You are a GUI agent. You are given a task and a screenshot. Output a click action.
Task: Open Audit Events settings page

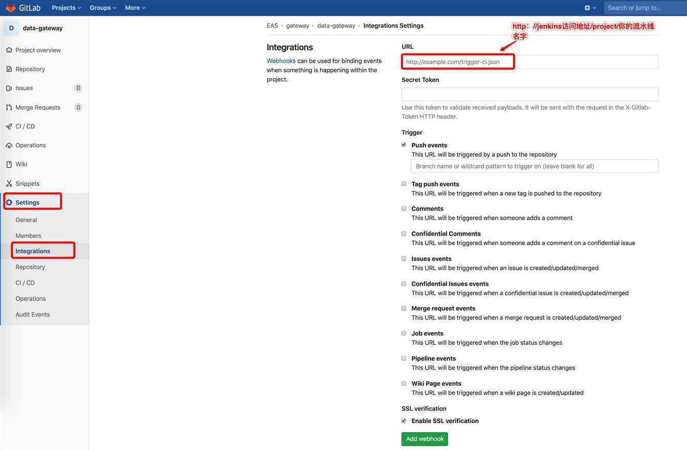tap(33, 314)
